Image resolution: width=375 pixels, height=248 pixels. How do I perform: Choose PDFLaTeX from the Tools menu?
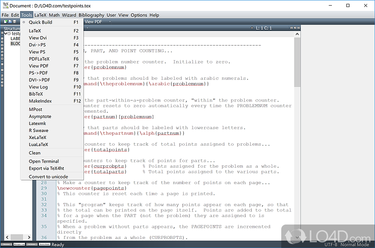tap(39, 59)
